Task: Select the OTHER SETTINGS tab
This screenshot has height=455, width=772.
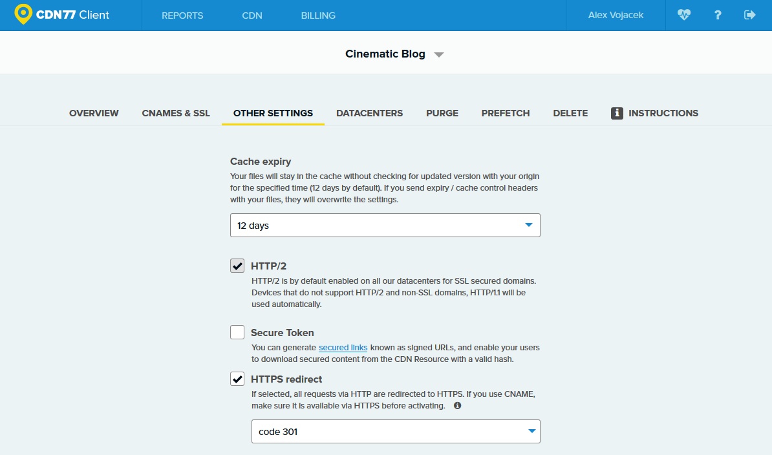Action: 273,113
